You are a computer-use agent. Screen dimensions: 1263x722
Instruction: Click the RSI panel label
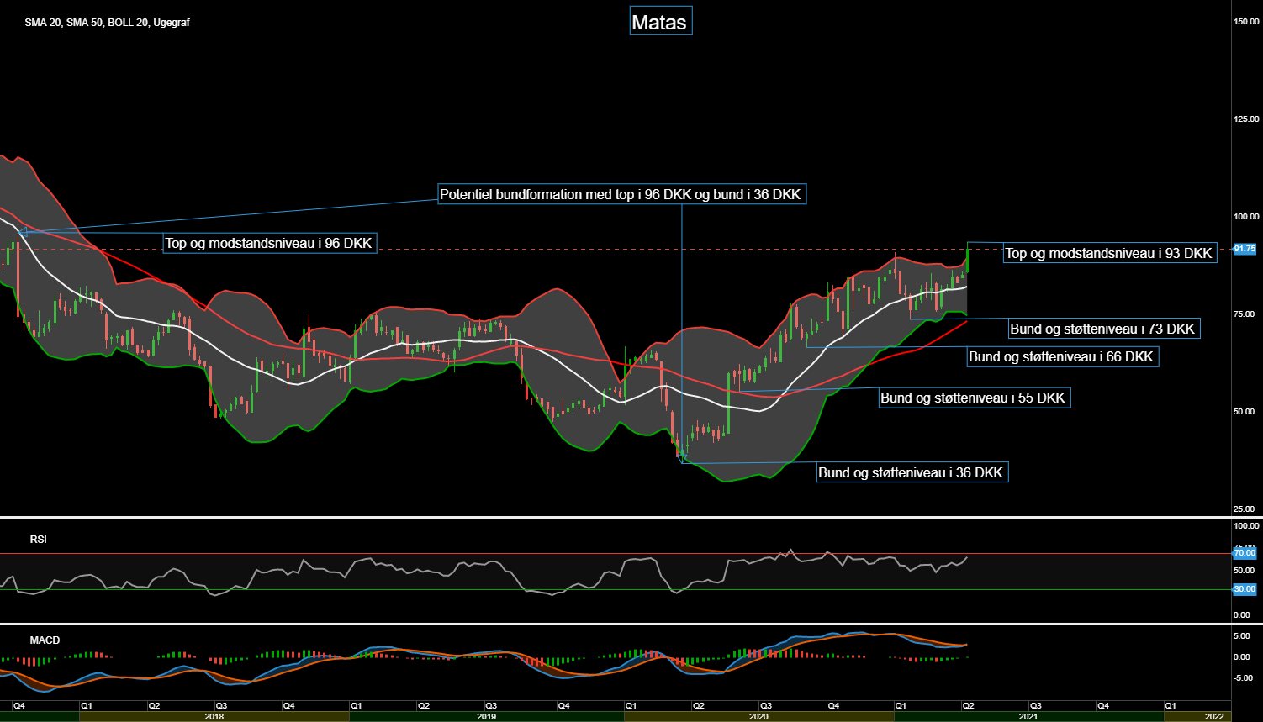[x=39, y=539]
